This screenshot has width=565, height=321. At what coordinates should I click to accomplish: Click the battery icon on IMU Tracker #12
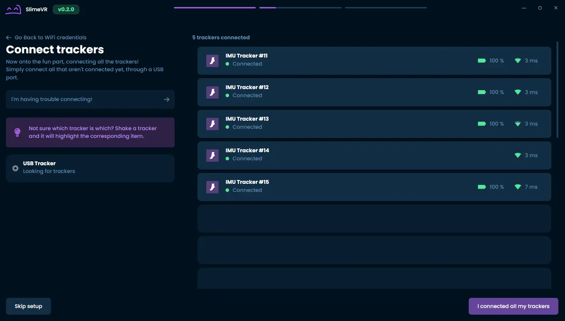click(482, 92)
